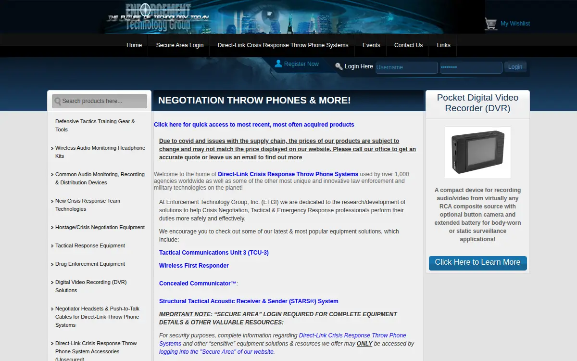Open Negotiator Headsets & Push-to-Talk Cables category

pyautogui.click(x=97, y=317)
